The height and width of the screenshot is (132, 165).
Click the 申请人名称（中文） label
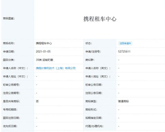pyautogui.click(x=15, y=68)
